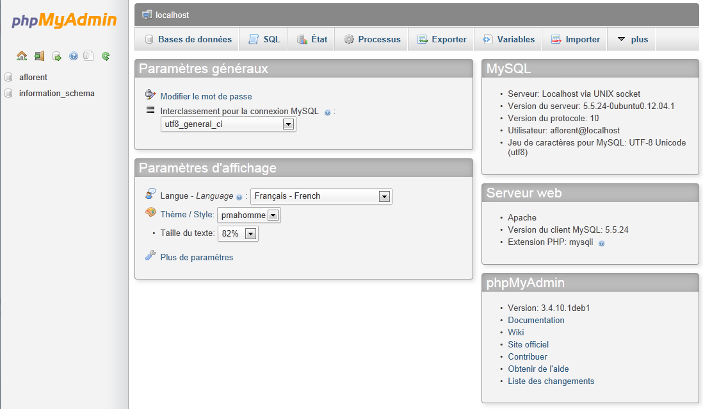Screen dimensions: 703x409
Task: Open Plus de paramètres link
Action: (197, 257)
